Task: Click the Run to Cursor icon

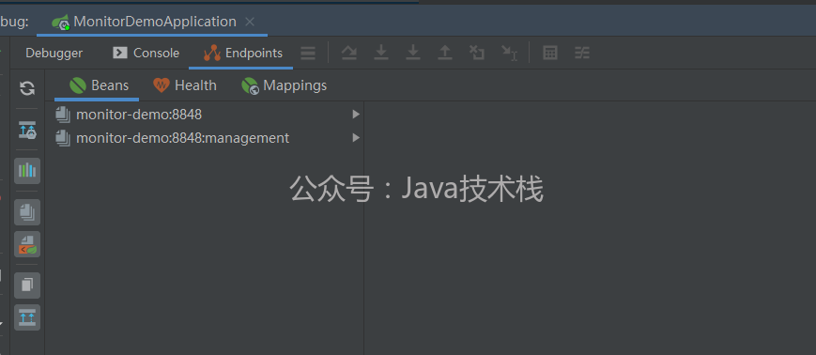Action: coord(509,53)
